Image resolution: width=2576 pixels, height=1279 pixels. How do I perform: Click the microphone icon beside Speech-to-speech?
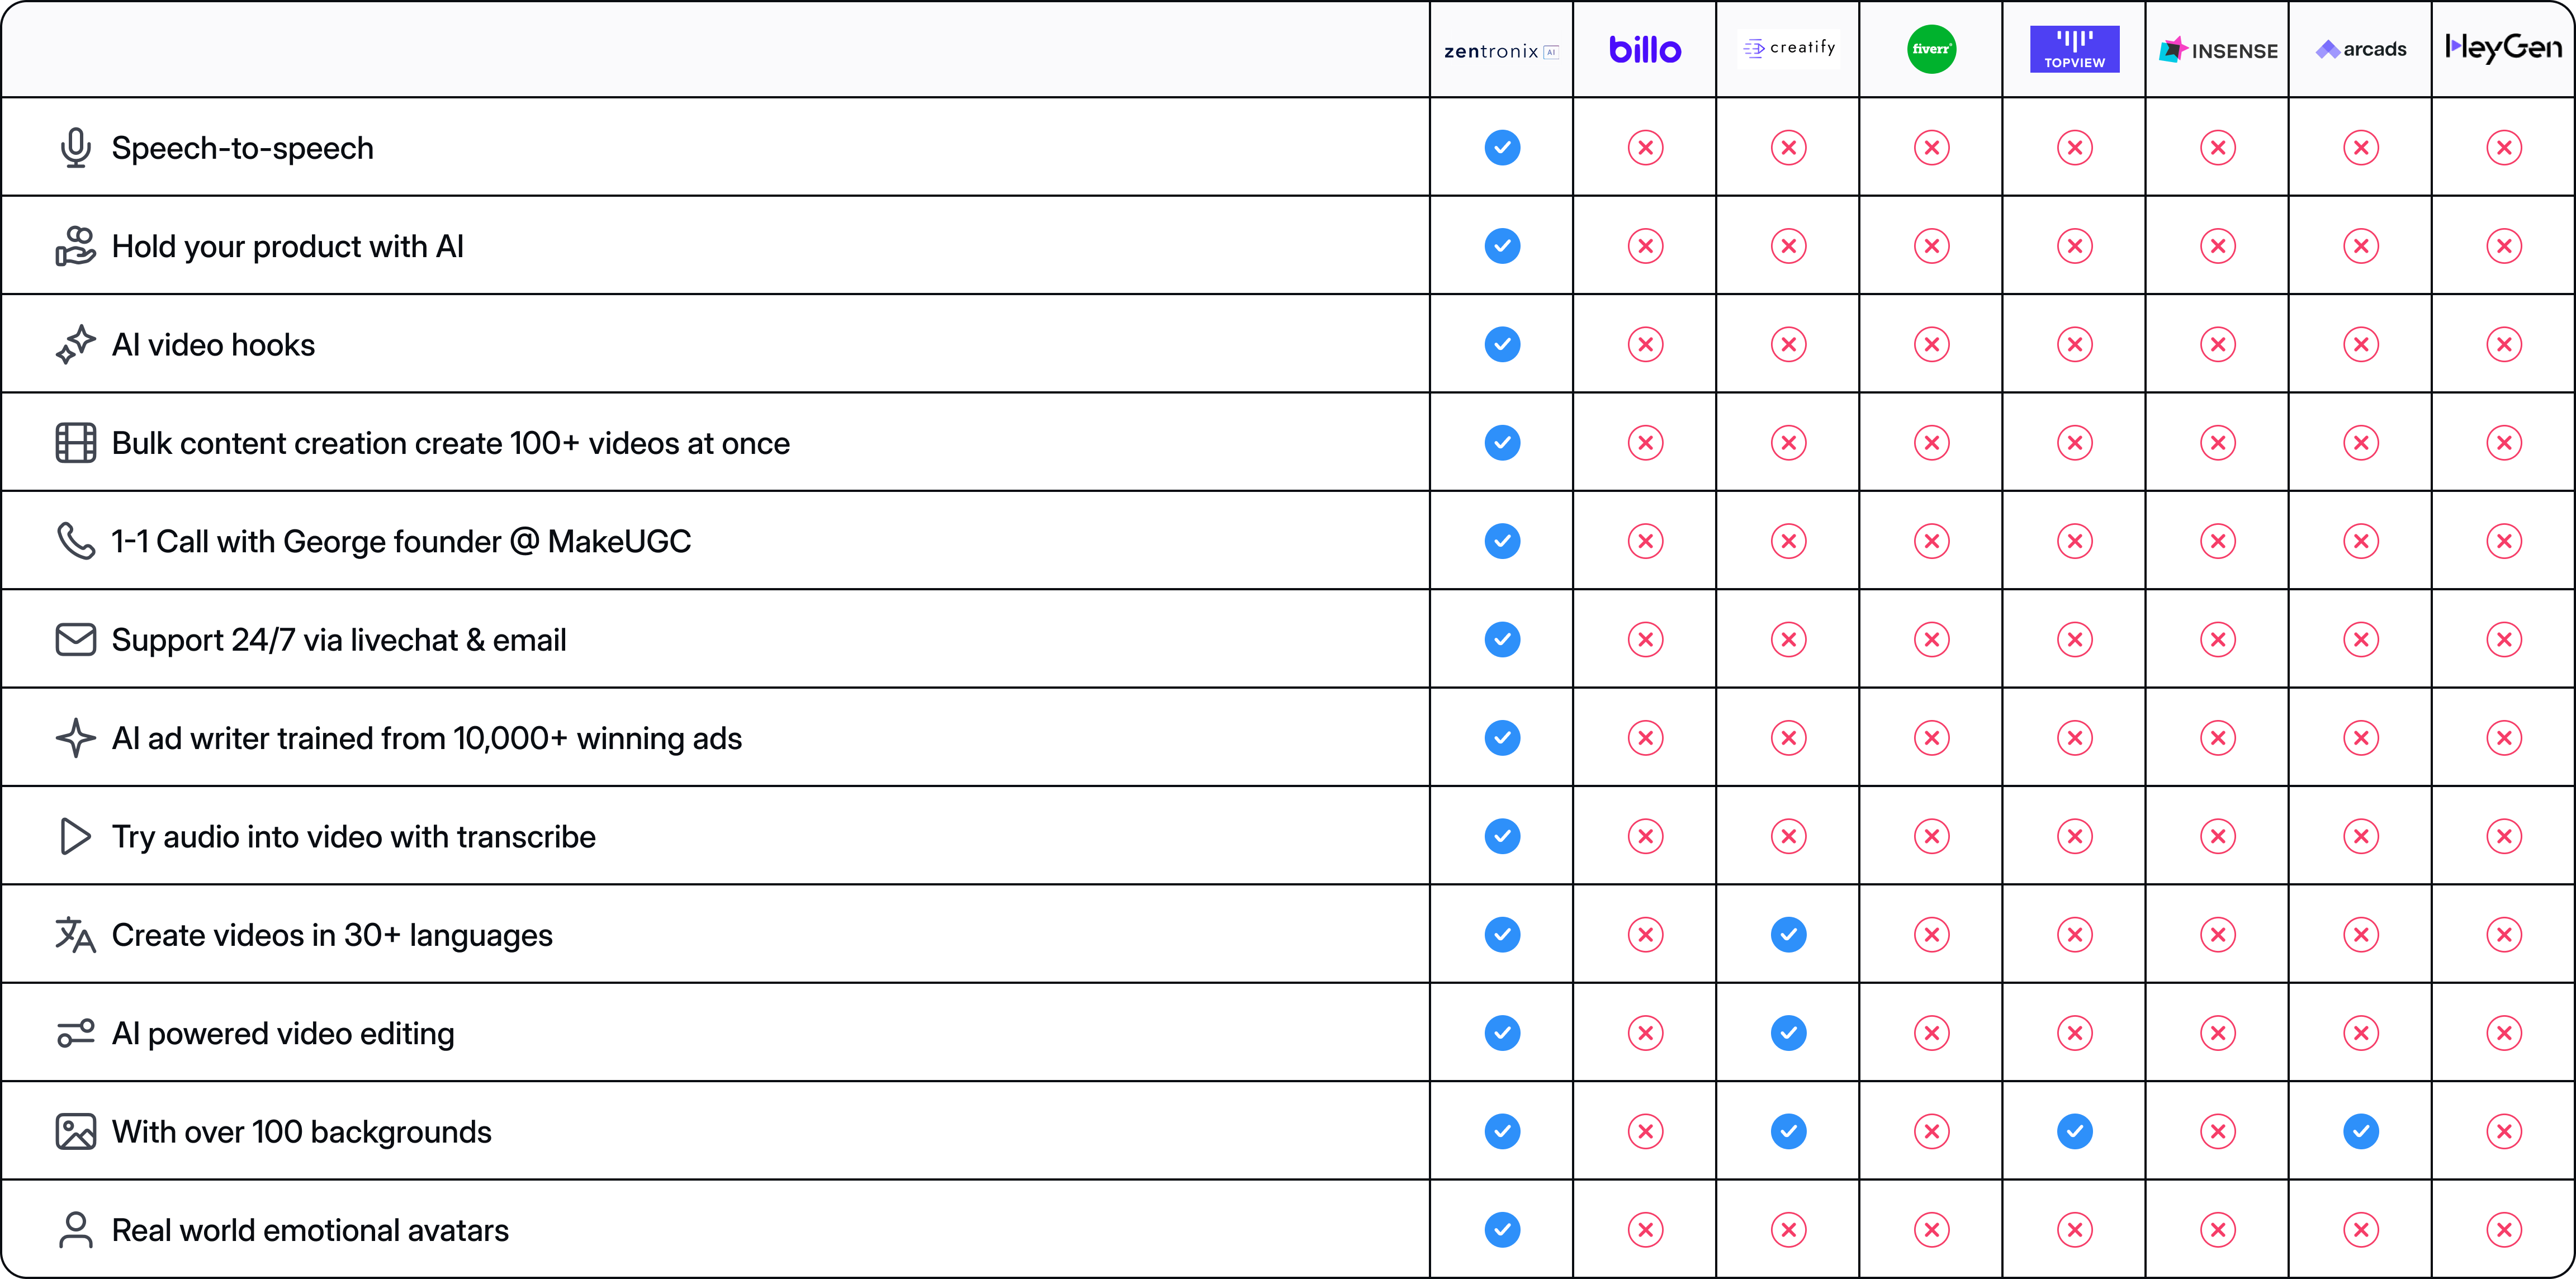pyautogui.click(x=75, y=148)
